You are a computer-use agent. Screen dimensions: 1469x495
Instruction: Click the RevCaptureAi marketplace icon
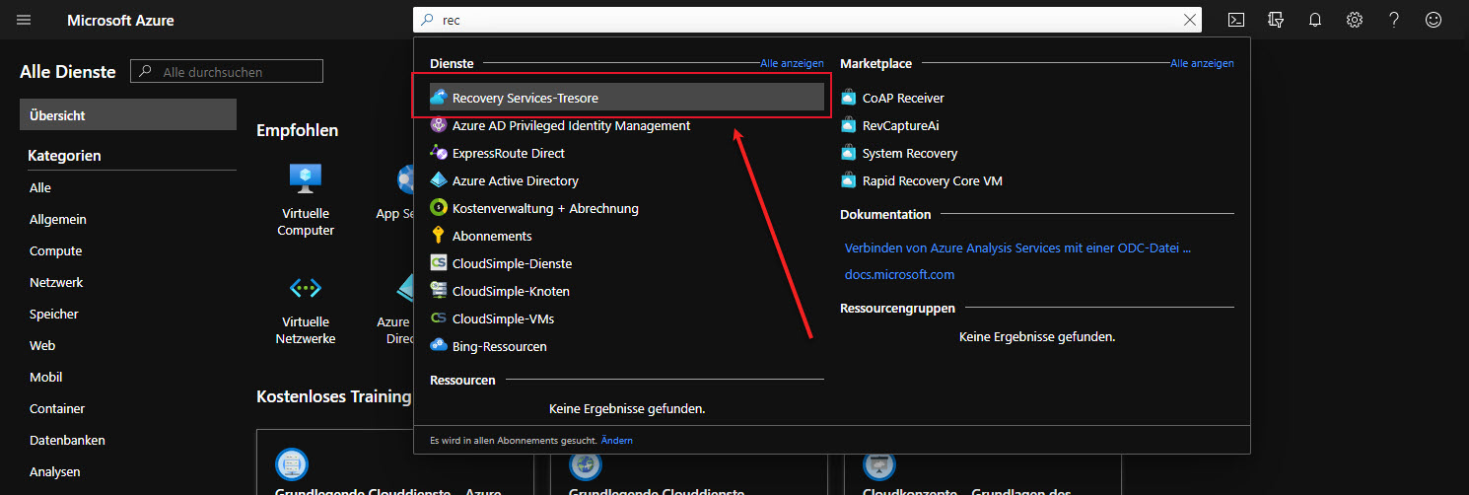click(x=848, y=125)
